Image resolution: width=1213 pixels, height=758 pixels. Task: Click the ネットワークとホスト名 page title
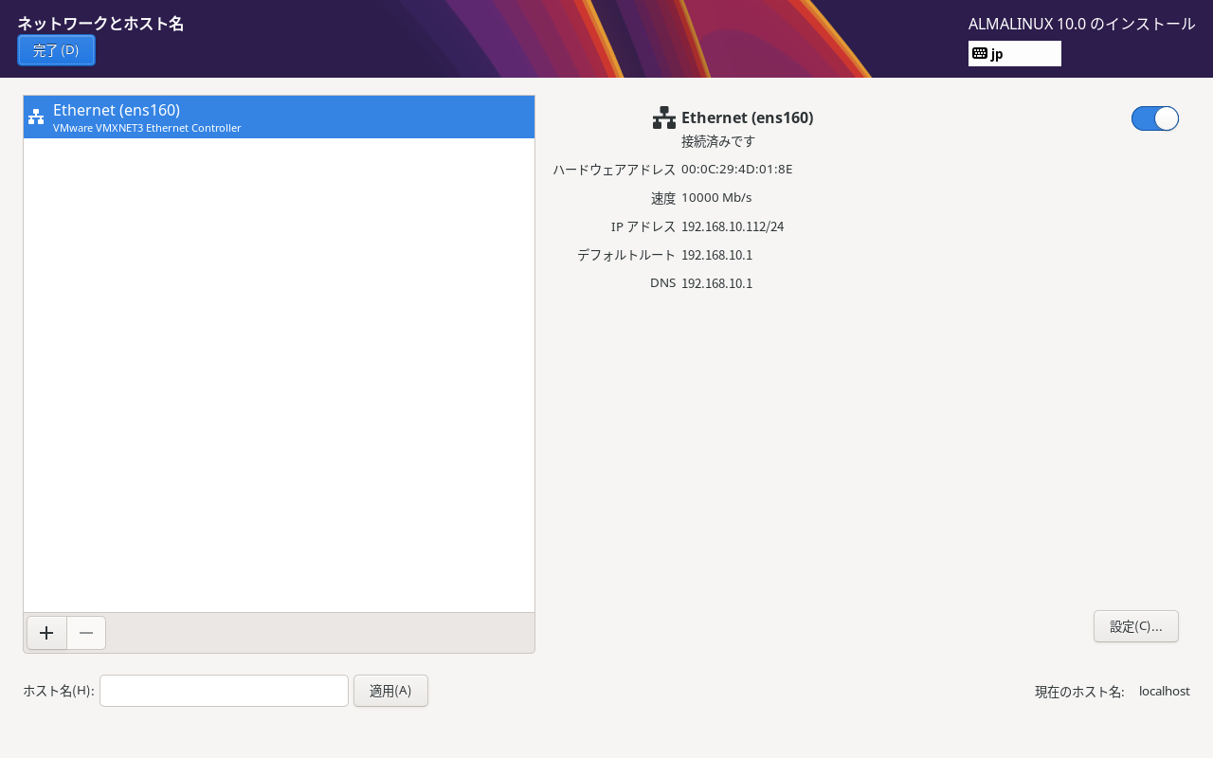tap(100, 24)
